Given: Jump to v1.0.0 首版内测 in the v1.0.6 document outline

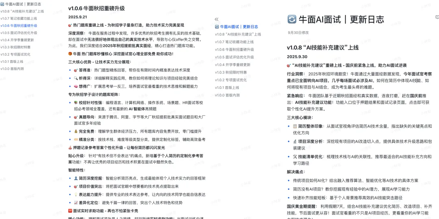Looking at the screenshot, I should coord(12,69).
